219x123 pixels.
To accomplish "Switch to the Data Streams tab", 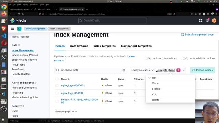I will 79,46.
